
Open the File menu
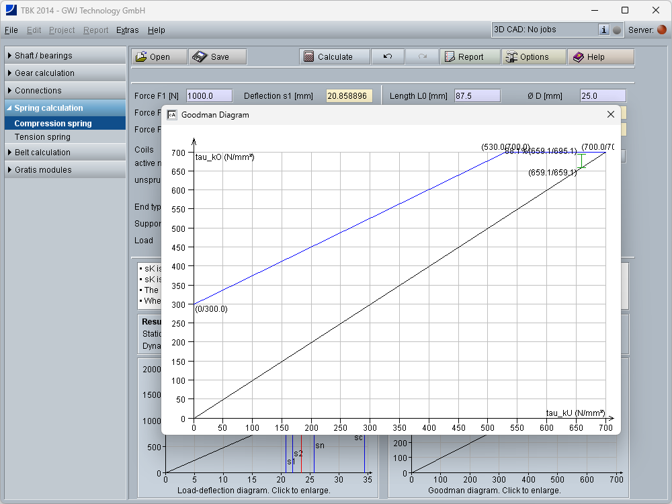[x=11, y=30]
